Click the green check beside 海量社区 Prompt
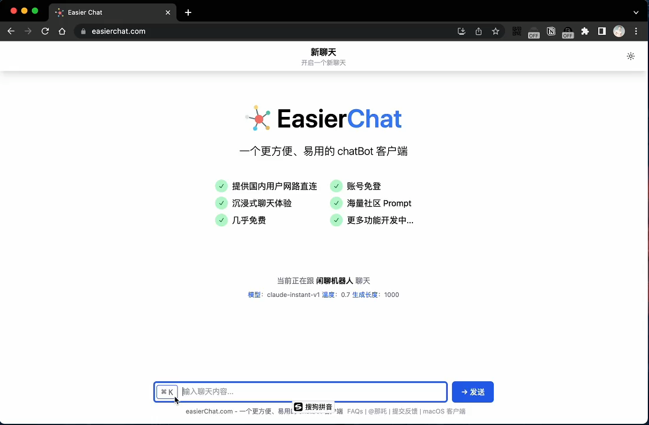The height and width of the screenshot is (425, 649). pos(336,203)
